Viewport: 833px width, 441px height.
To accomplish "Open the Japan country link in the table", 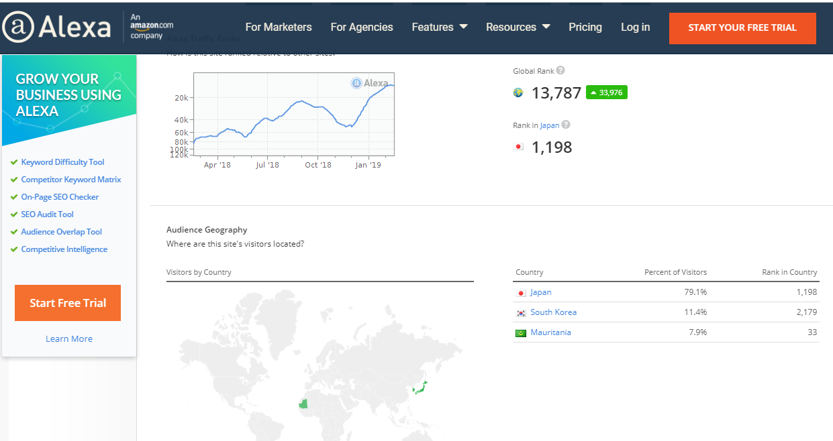I will click(541, 292).
